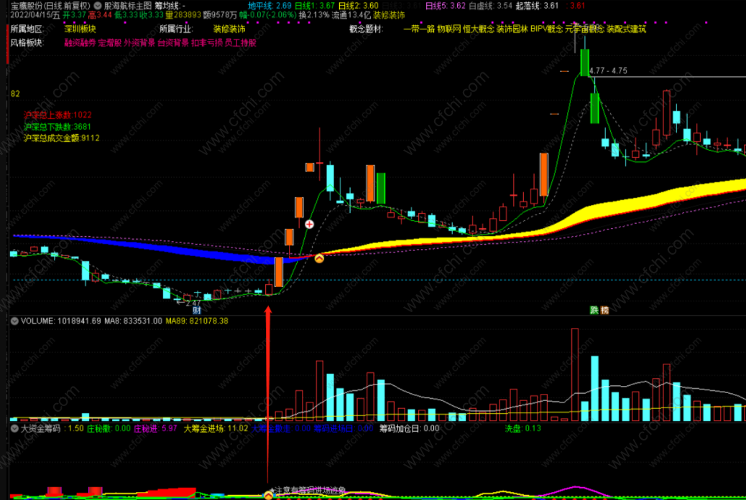Viewport: 746px width, 500px height.
Task: Open the 装修装饰 industry link
Action: click(229, 29)
